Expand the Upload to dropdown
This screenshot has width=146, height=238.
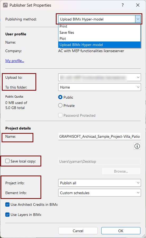pyautogui.click(x=99, y=77)
